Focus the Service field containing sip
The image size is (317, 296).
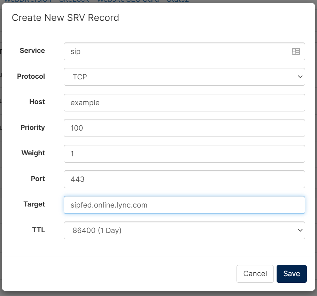coord(184,51)
